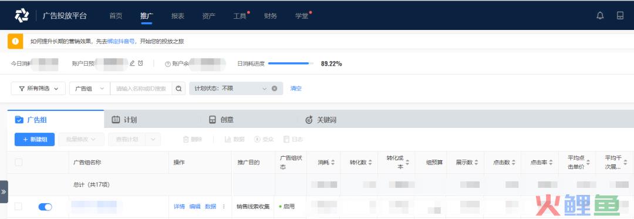Open the 所有筛选 filter dropdown
The image size is (634, 219).
38,89
